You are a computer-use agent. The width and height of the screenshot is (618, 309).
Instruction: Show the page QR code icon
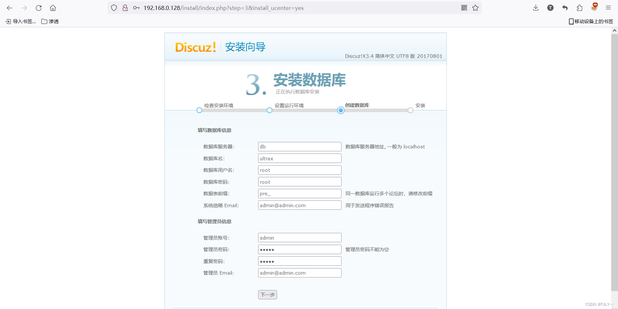pos(464,8)
